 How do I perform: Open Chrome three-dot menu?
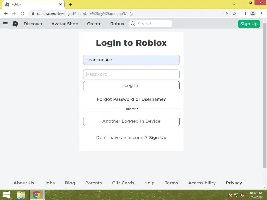(x=261, y=14)
